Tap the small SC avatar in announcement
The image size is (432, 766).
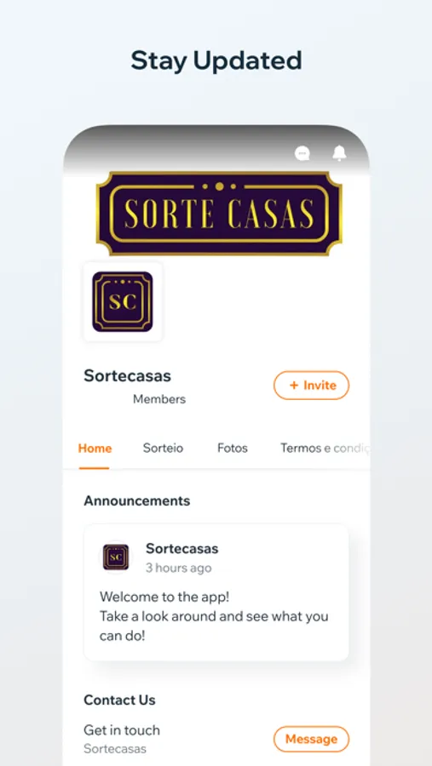click(116, 557)
